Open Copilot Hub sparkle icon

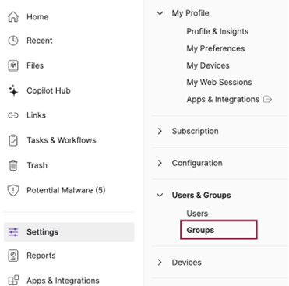[x=13, y=90]
